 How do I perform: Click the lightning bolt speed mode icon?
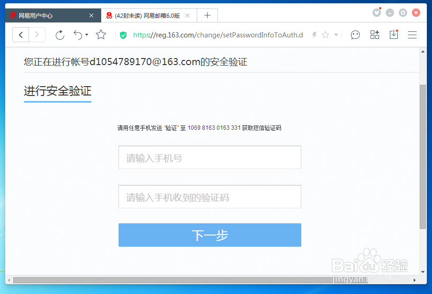[x=314, y=35]
